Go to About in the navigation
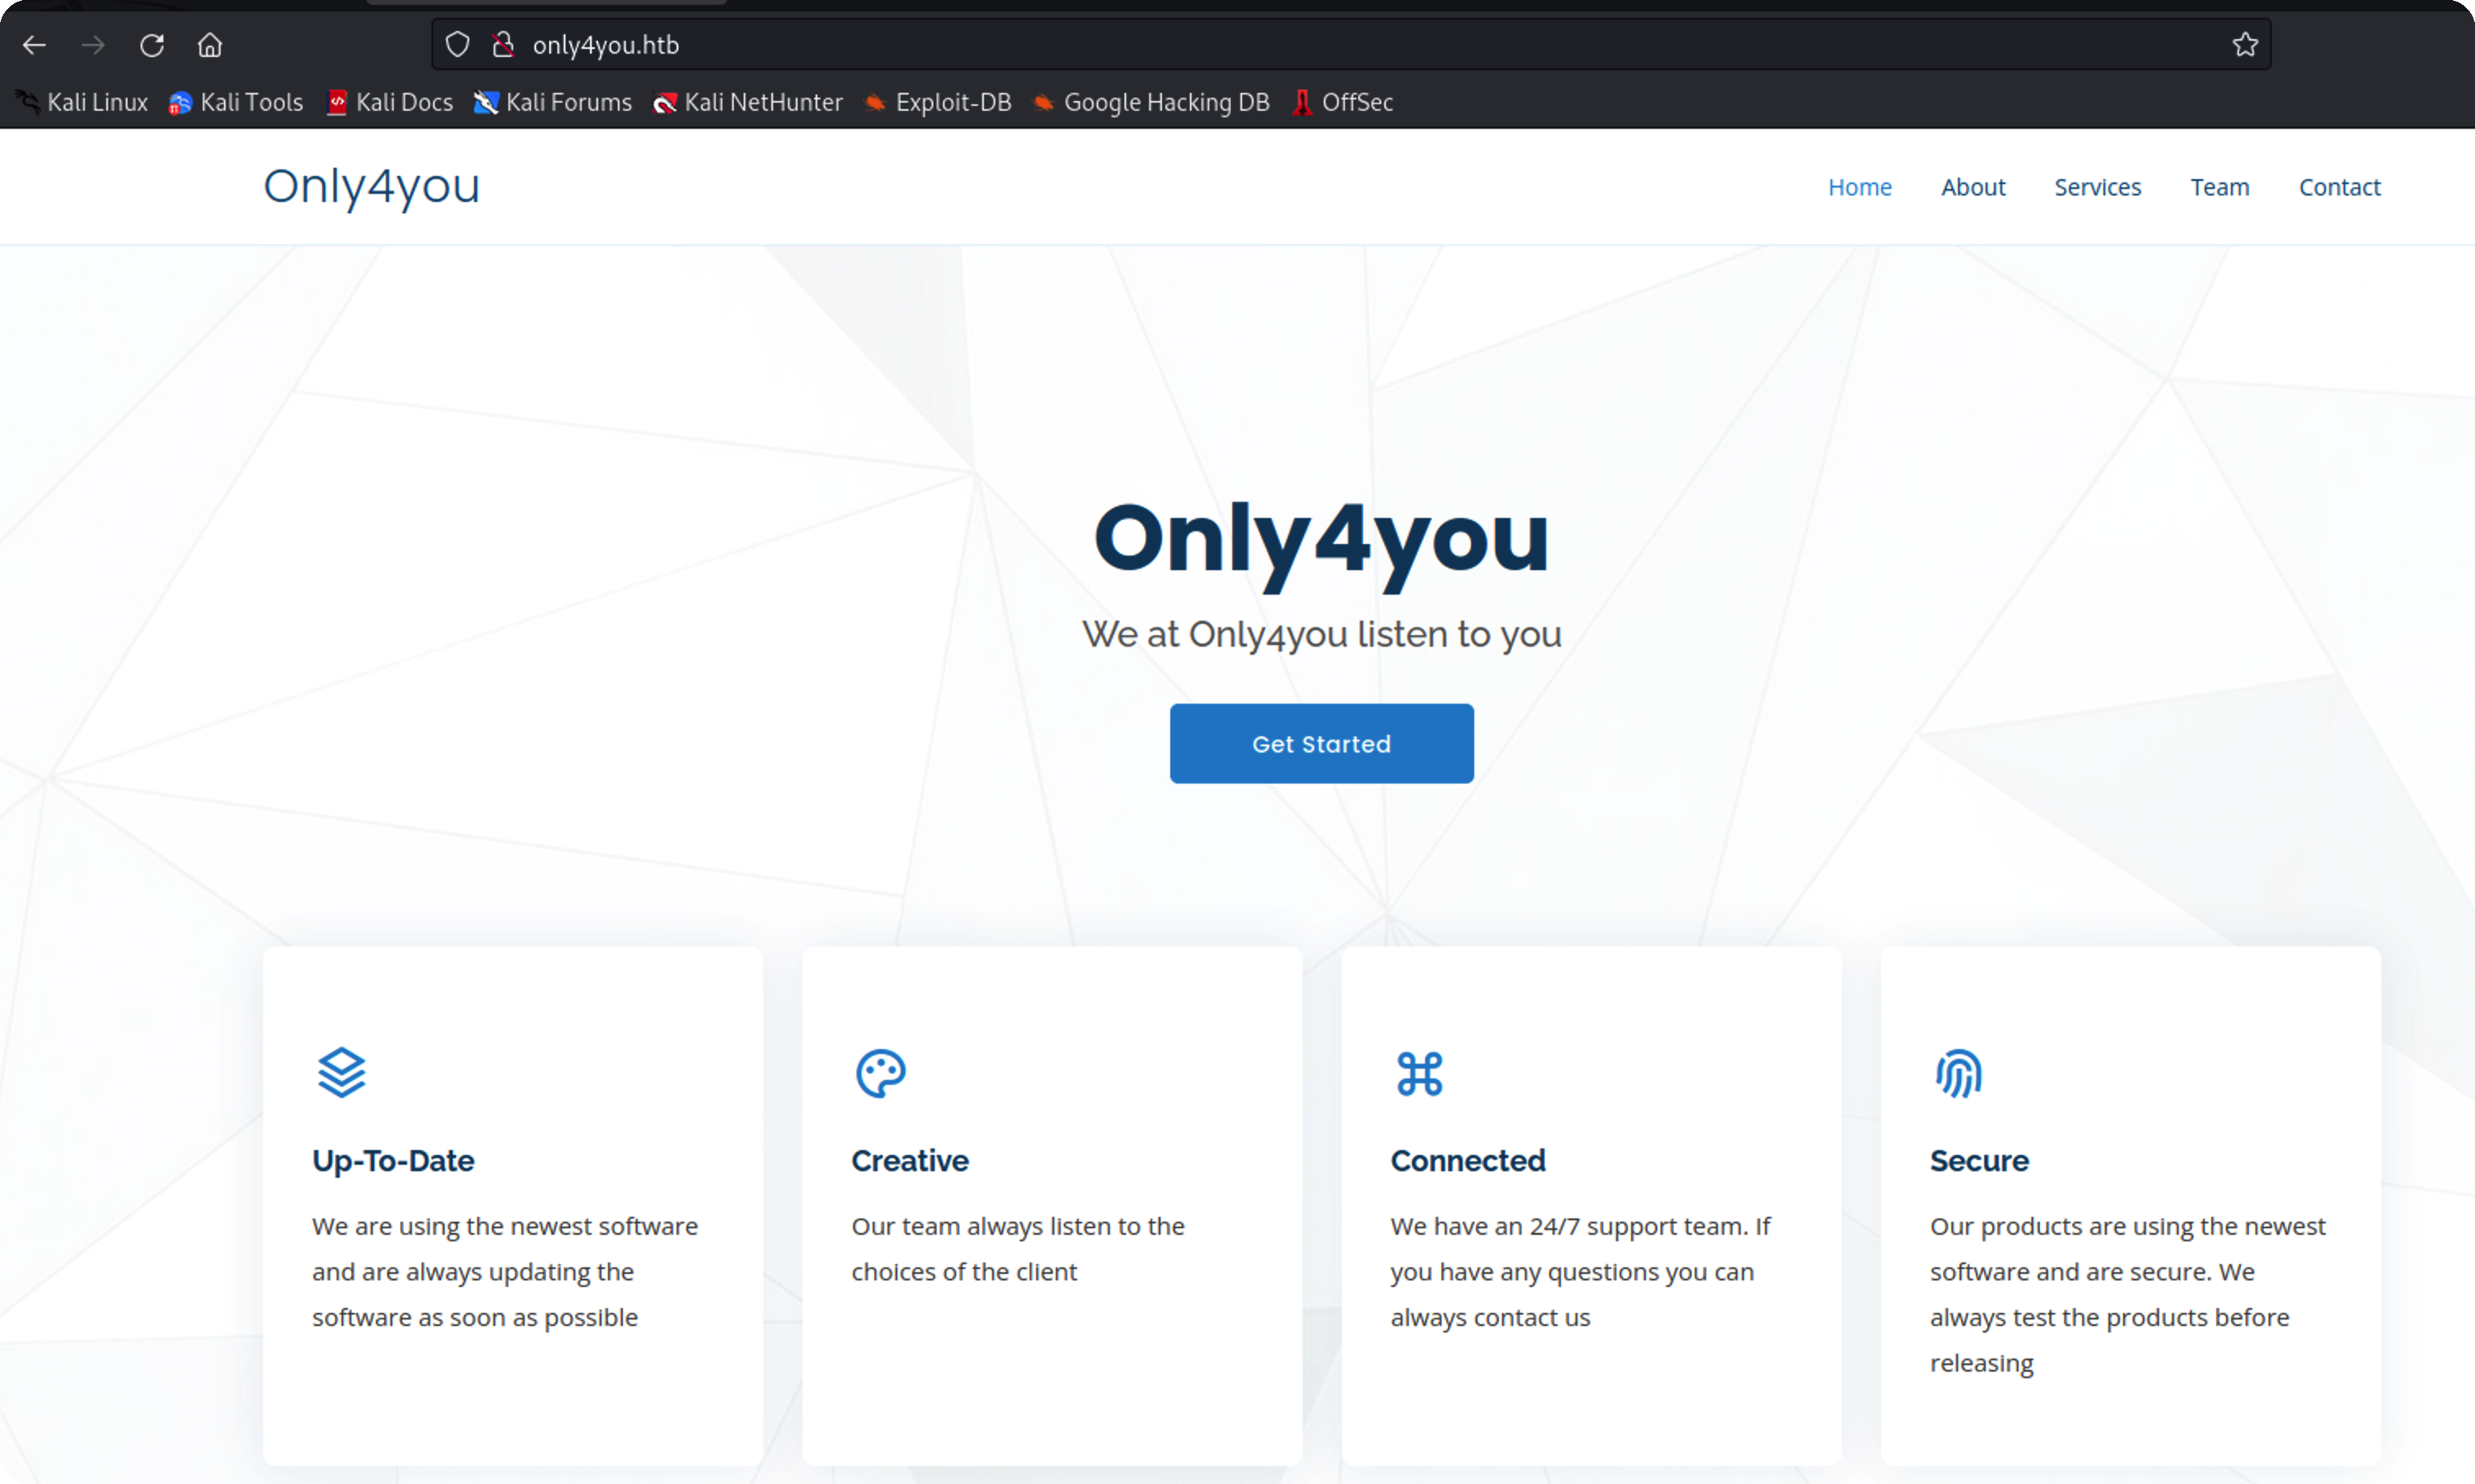 [1973, 187]
